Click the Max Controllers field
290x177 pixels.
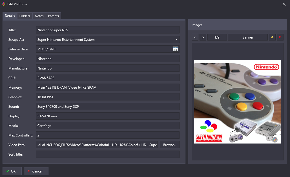coord(108,135)
